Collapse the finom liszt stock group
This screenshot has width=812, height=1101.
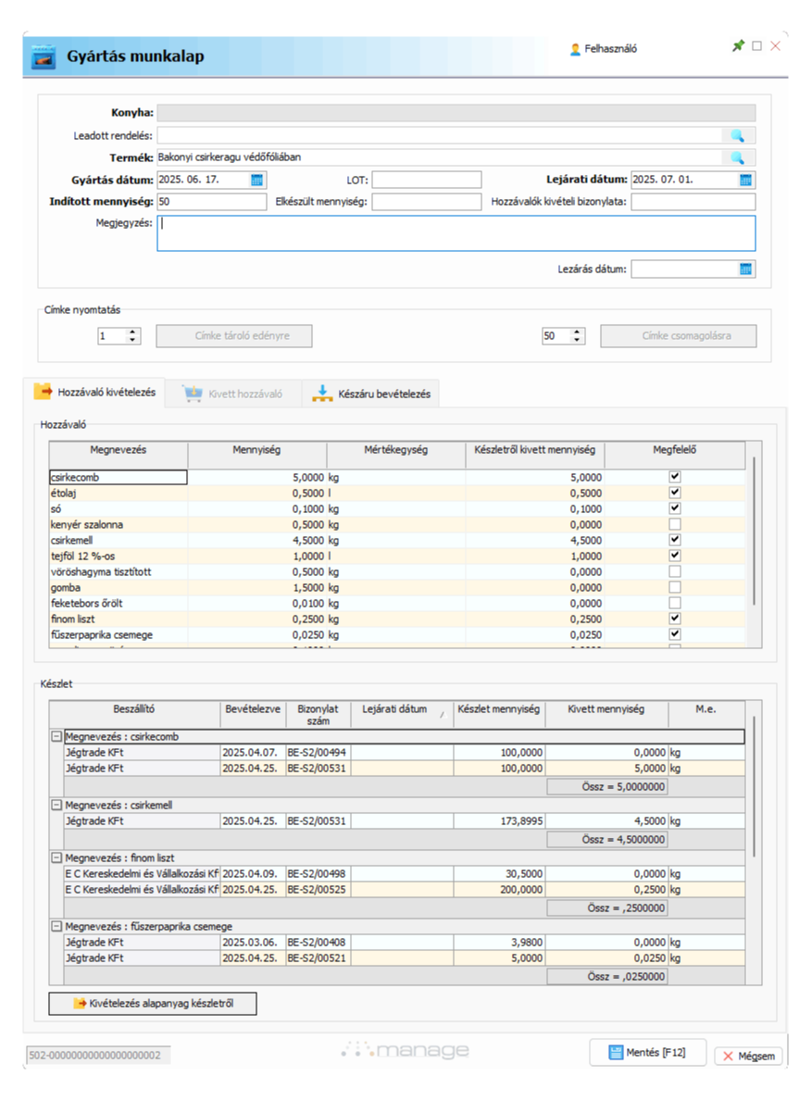[56, 858]
